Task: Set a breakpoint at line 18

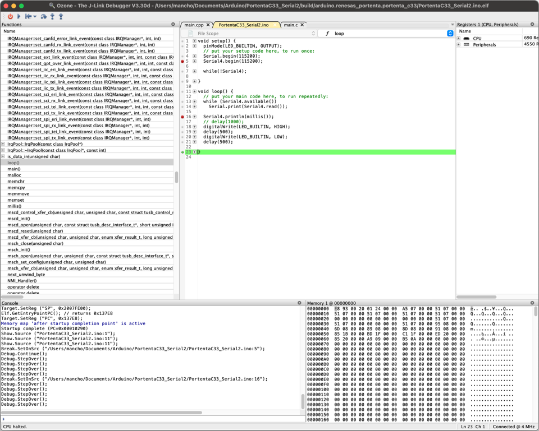Action: tap(182, 127)
